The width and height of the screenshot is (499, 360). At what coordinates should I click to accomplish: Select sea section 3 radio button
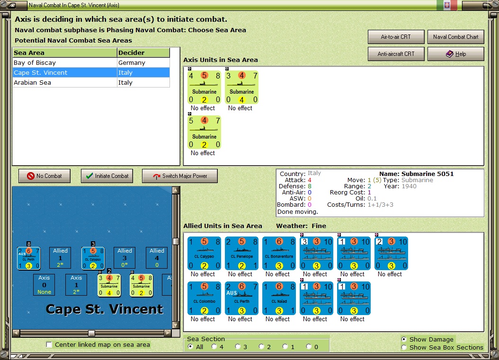(237, 347)
